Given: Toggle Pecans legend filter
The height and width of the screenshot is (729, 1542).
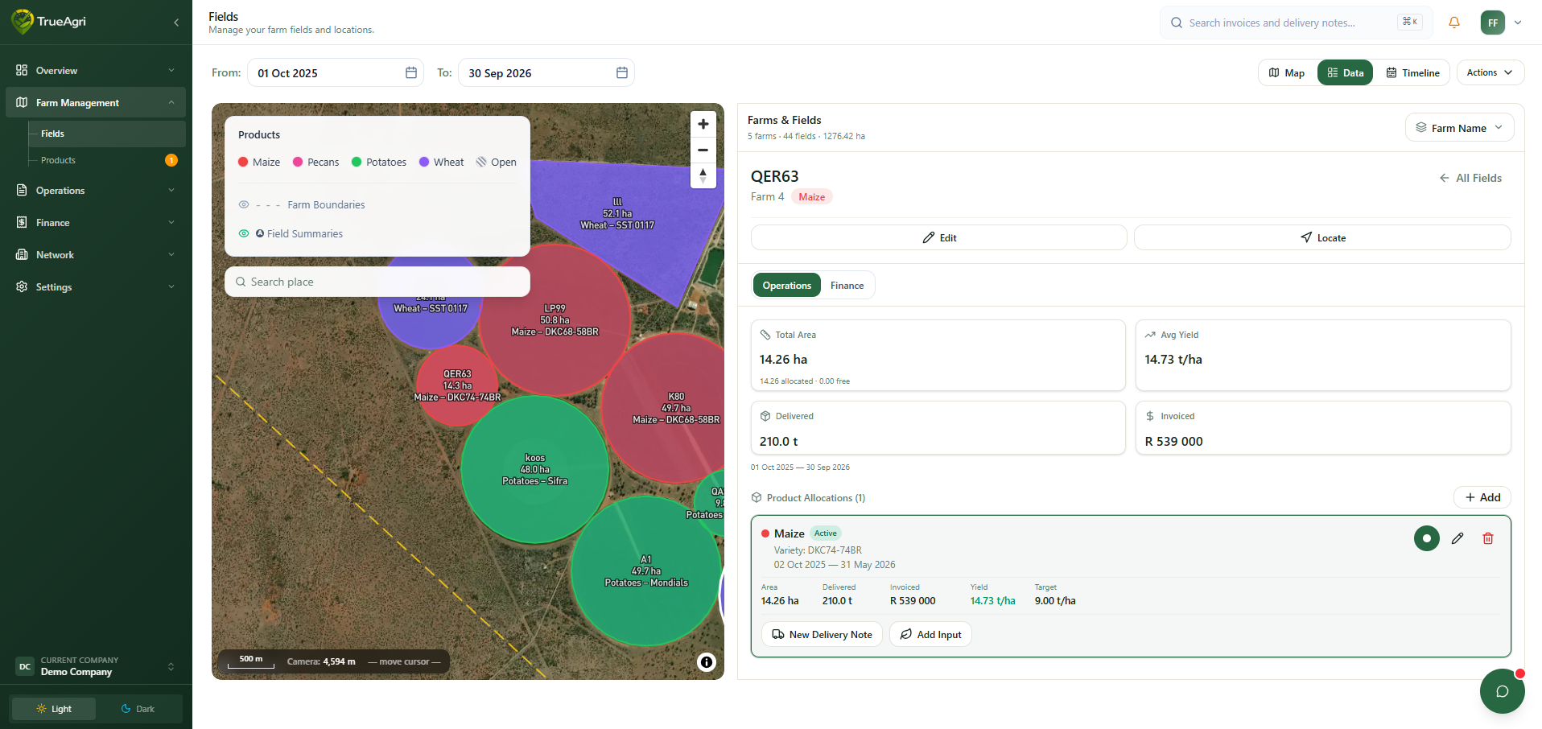Looking at the screenshot, I should (315, 162).
